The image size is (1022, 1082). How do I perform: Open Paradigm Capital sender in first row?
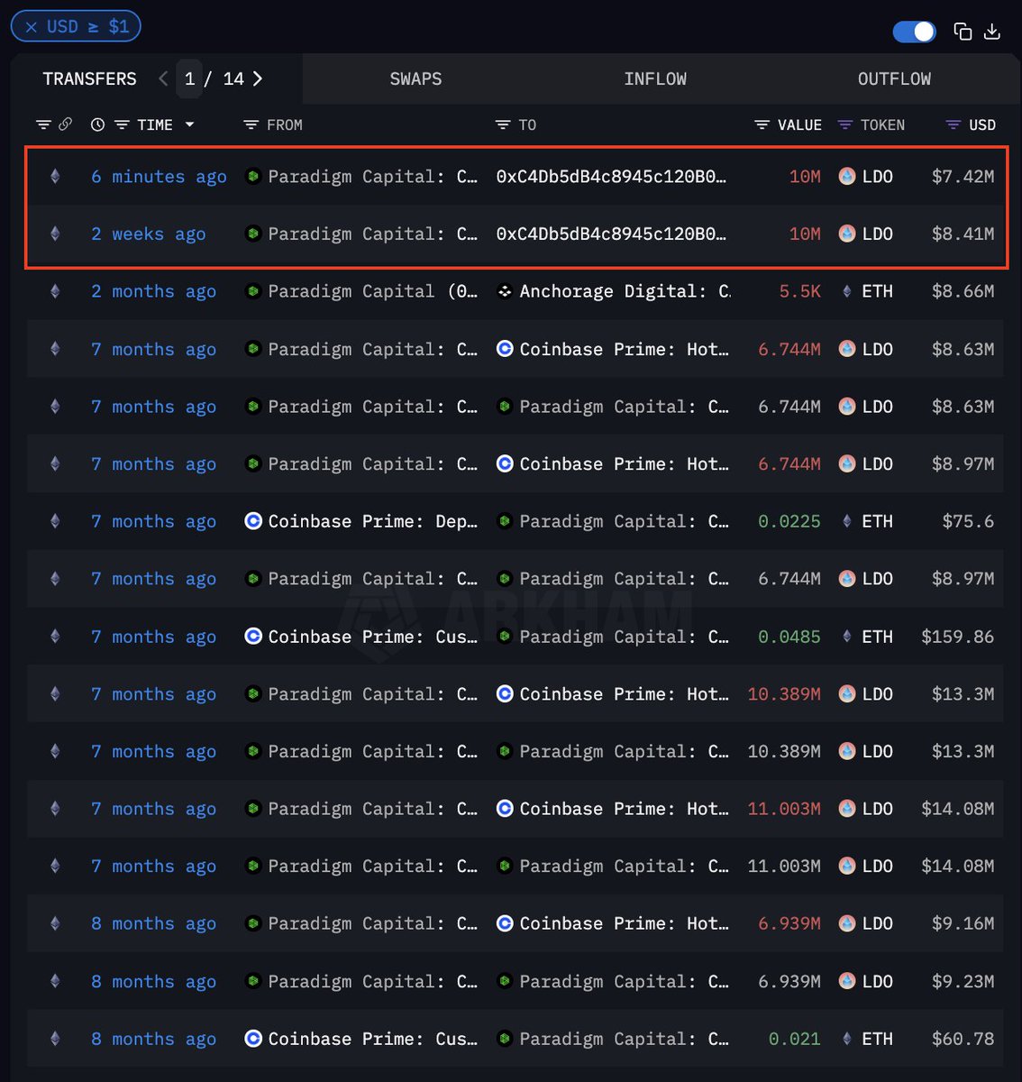(372, 177)
